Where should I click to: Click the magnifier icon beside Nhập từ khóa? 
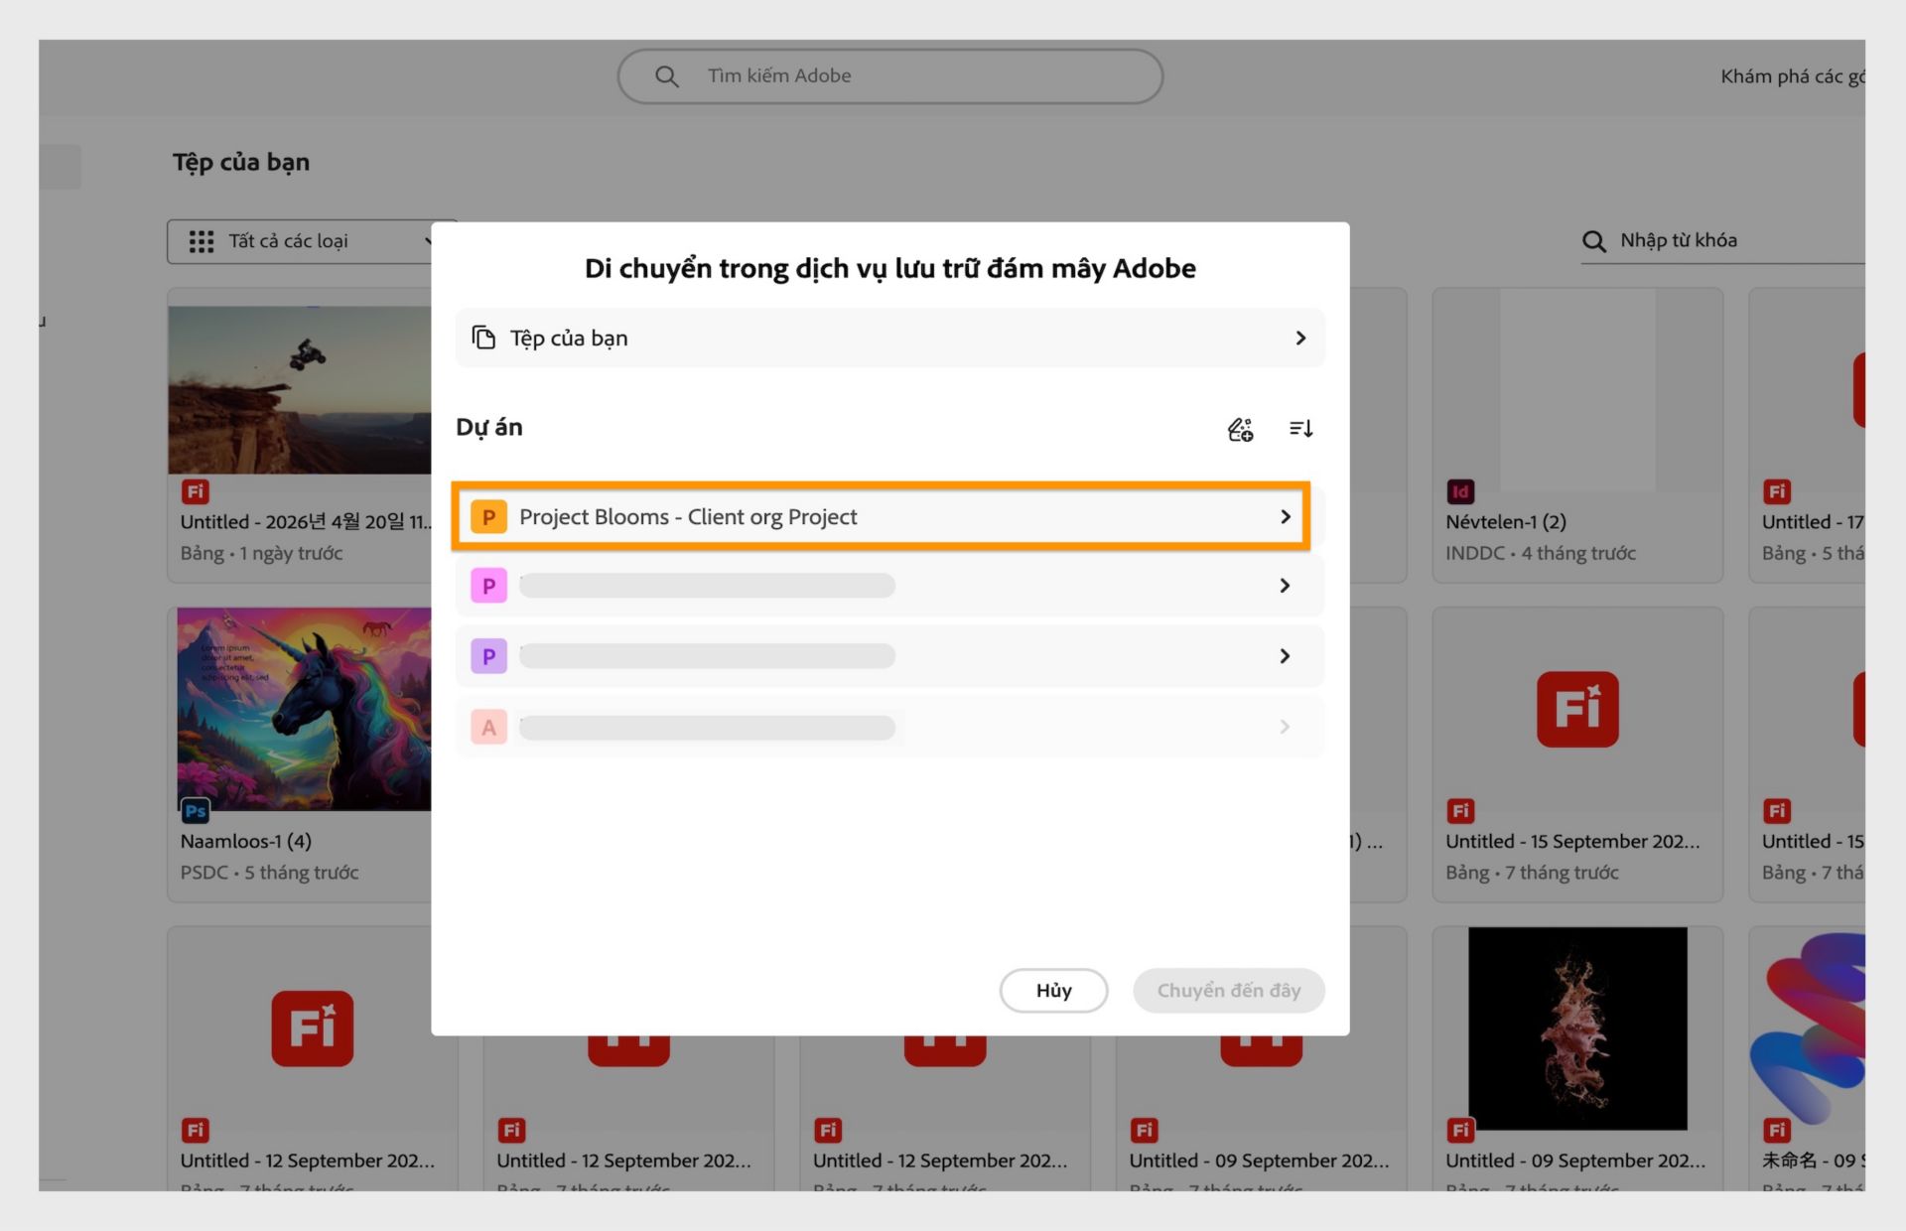[1594, 241]
